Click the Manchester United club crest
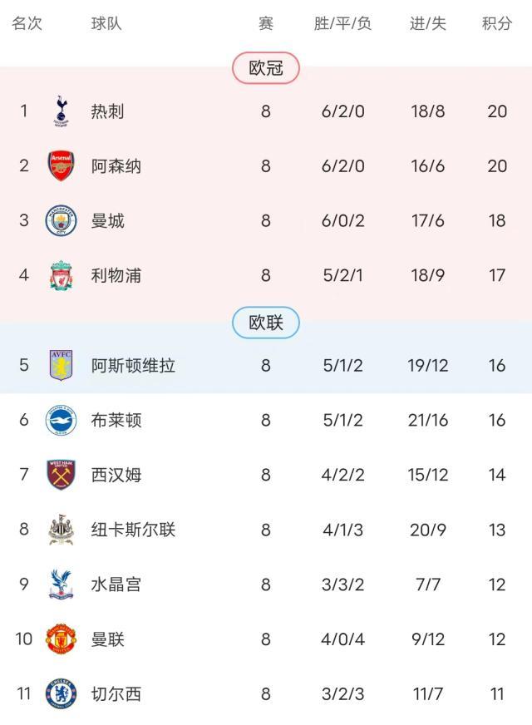This screenshot has width=532, height=725. tap(61, 640)
